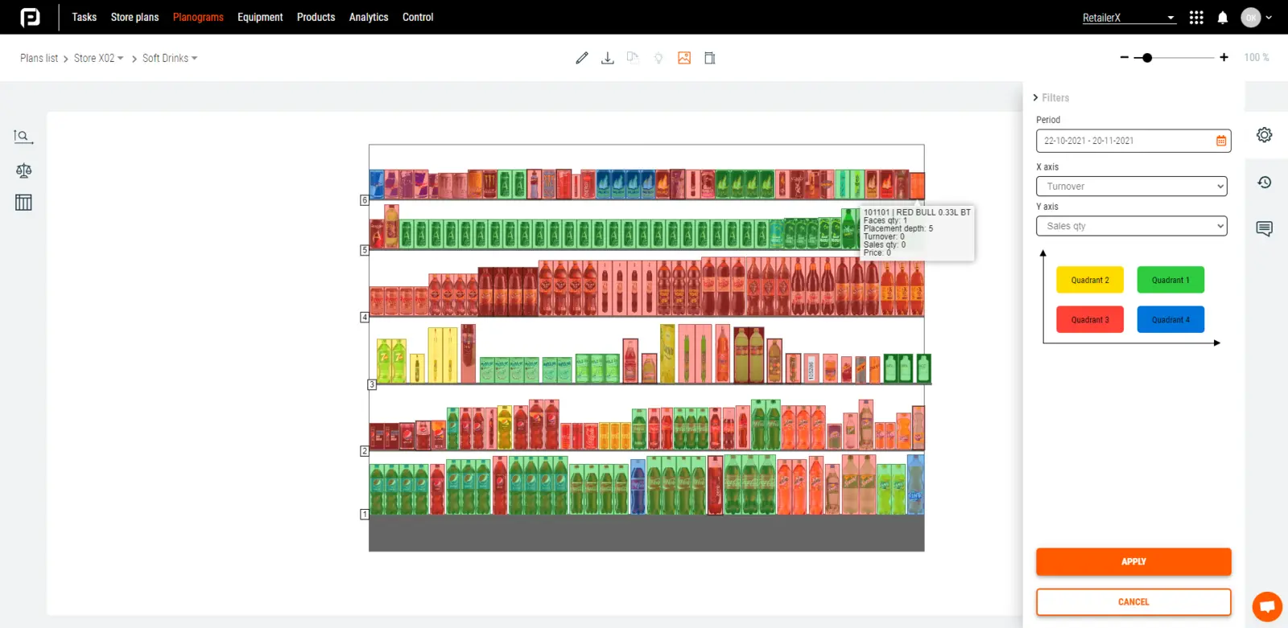The image size is (1288, 628).
Task: Go to the Store plans menu
Action: click(x=134, y=17)
